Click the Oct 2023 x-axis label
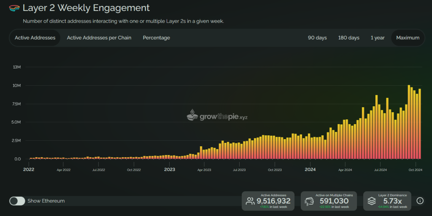Image resolution: width=432 pixels, height=216 pixels. 275,170
